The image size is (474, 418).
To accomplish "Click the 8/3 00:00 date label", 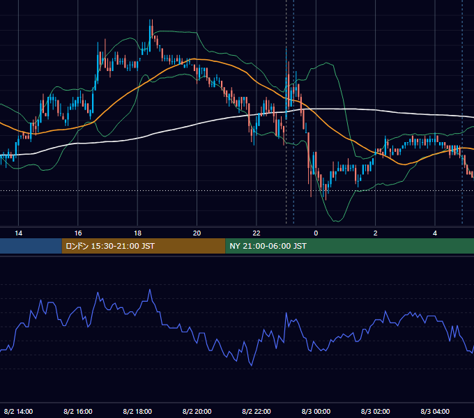I will click(x=316, y=411).
